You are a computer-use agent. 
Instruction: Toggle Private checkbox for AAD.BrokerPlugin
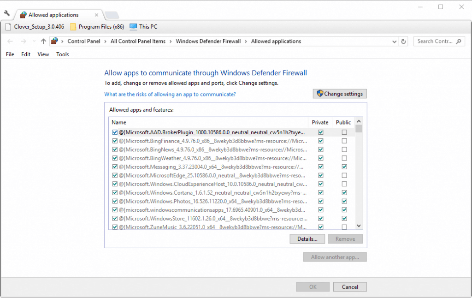(x=321, y=132)
